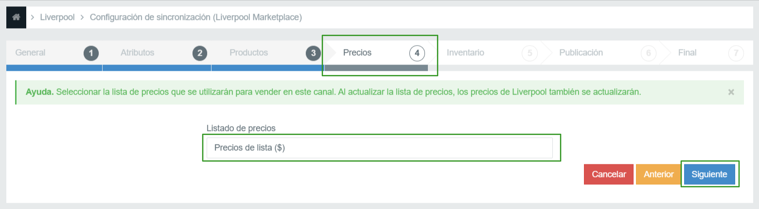
Task: Click step number 4 circle
Action: (417, 53)
